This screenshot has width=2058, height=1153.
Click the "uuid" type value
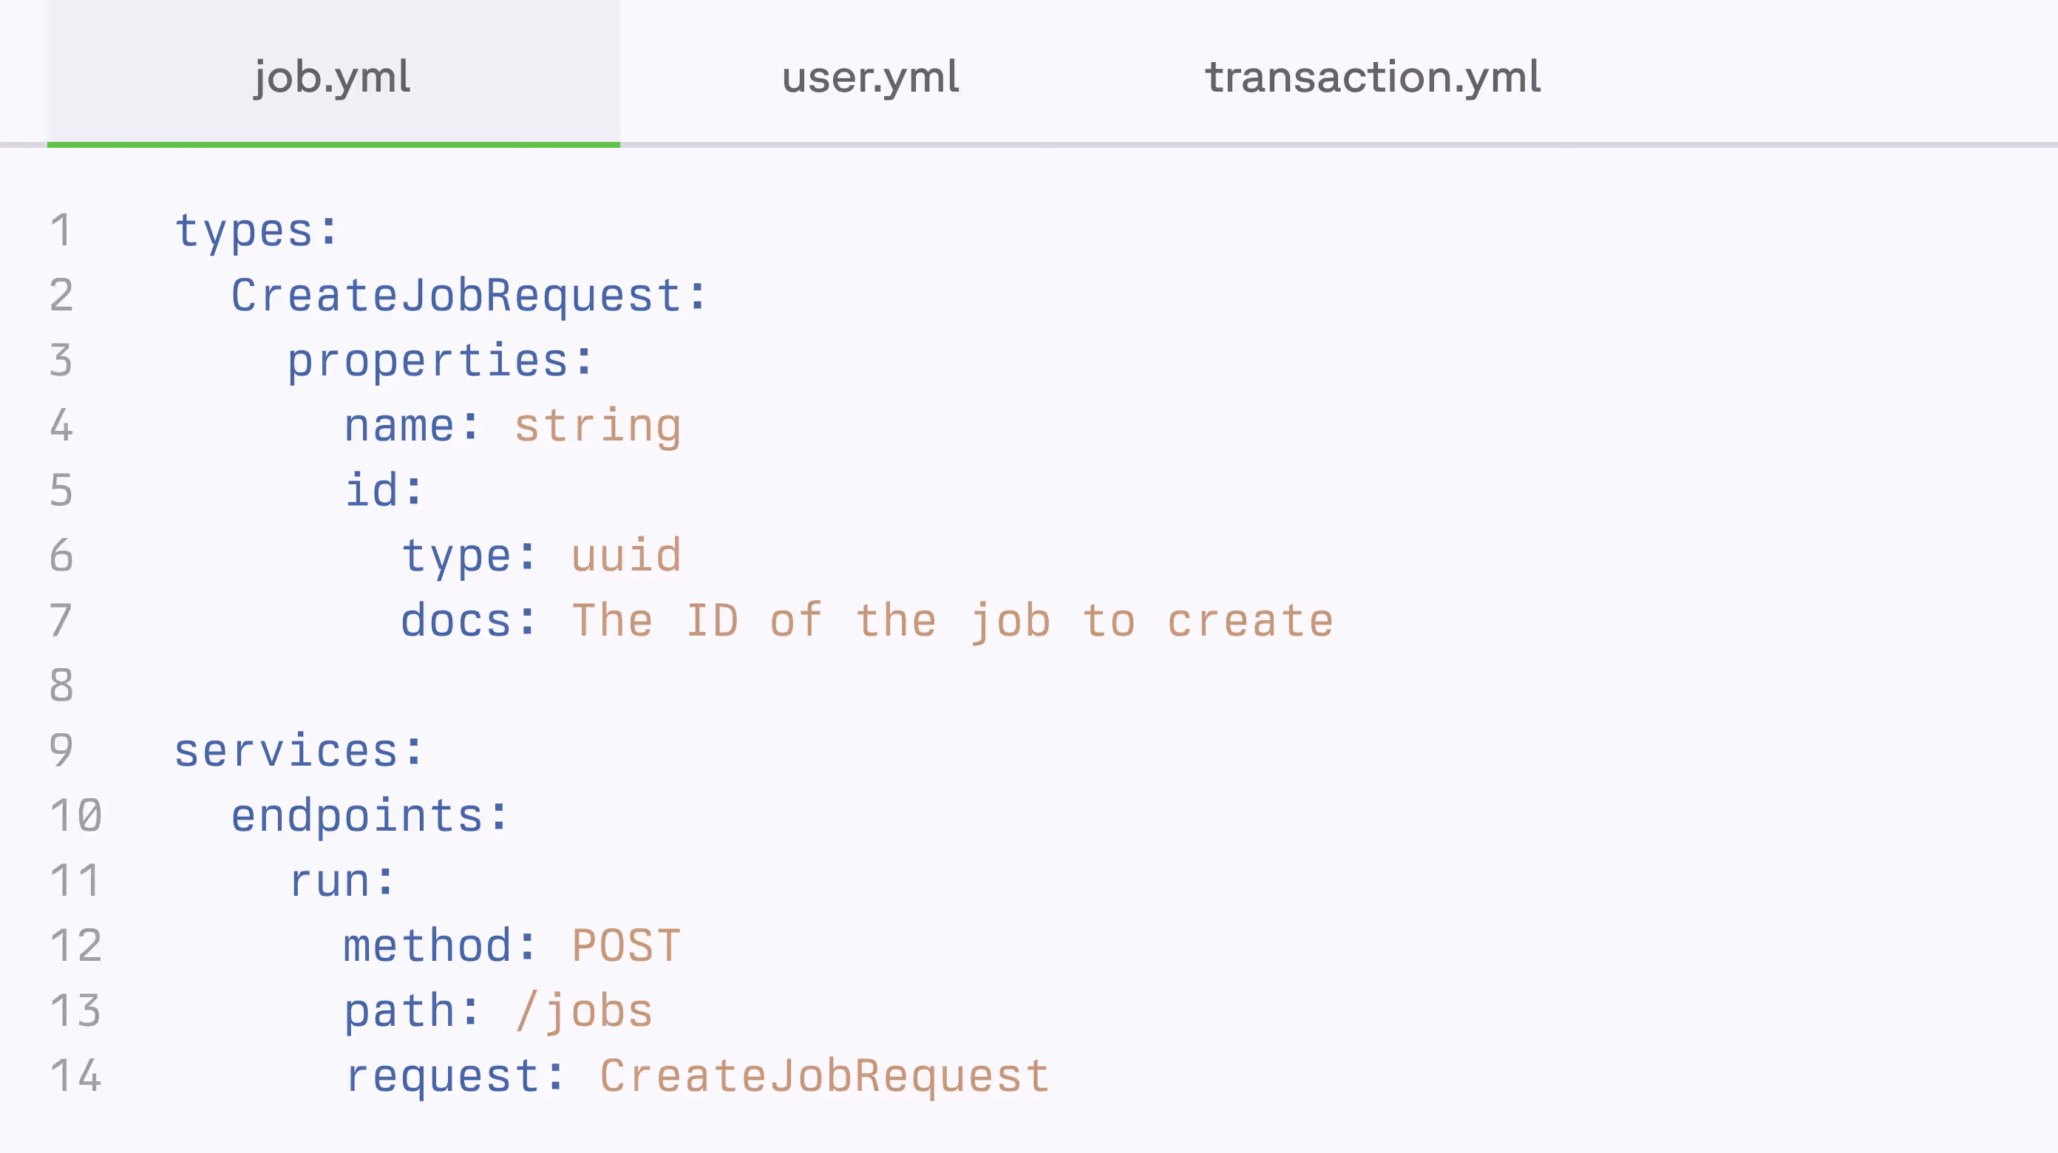[x=626, y=555]
